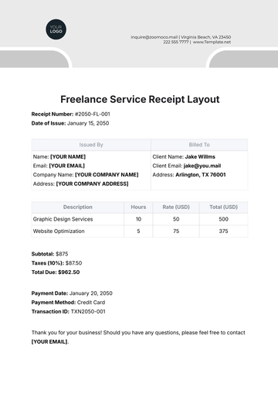This screenshot has width=278, height=394.
Task: Click hours value 10 for Graphic Design
Action: (x=138, y=219)
